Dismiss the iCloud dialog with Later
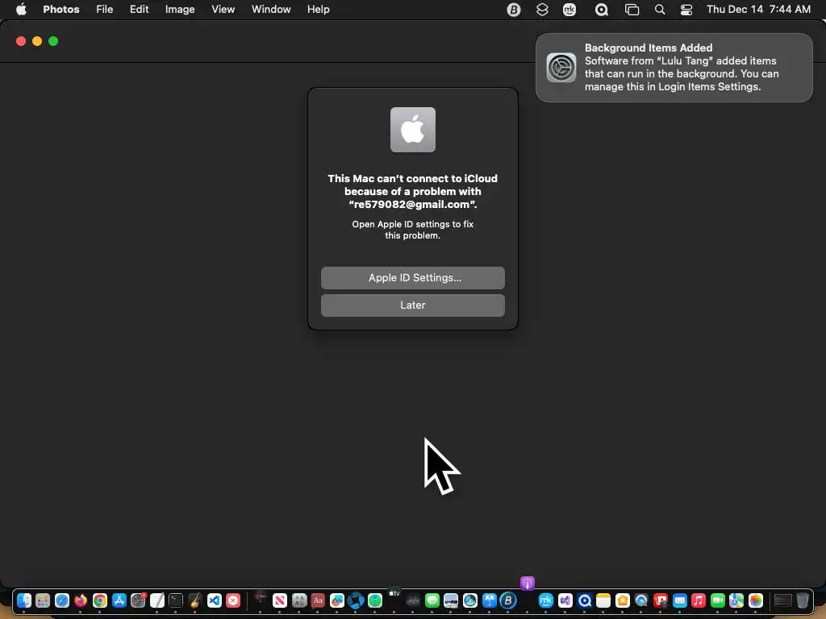 (412, 305)
